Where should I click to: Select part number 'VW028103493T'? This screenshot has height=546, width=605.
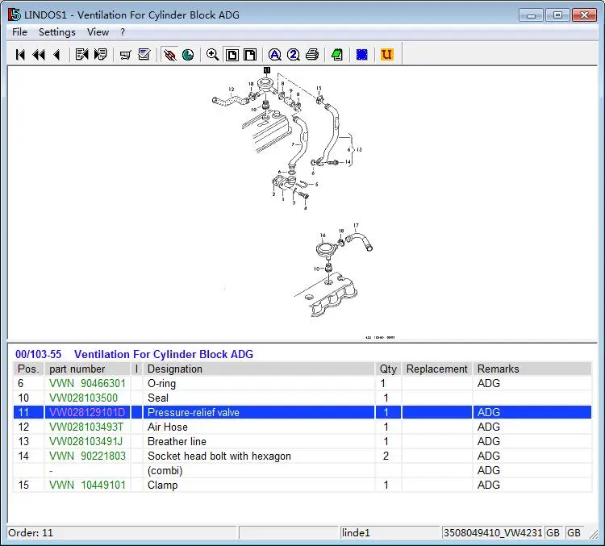coord(86,427)
